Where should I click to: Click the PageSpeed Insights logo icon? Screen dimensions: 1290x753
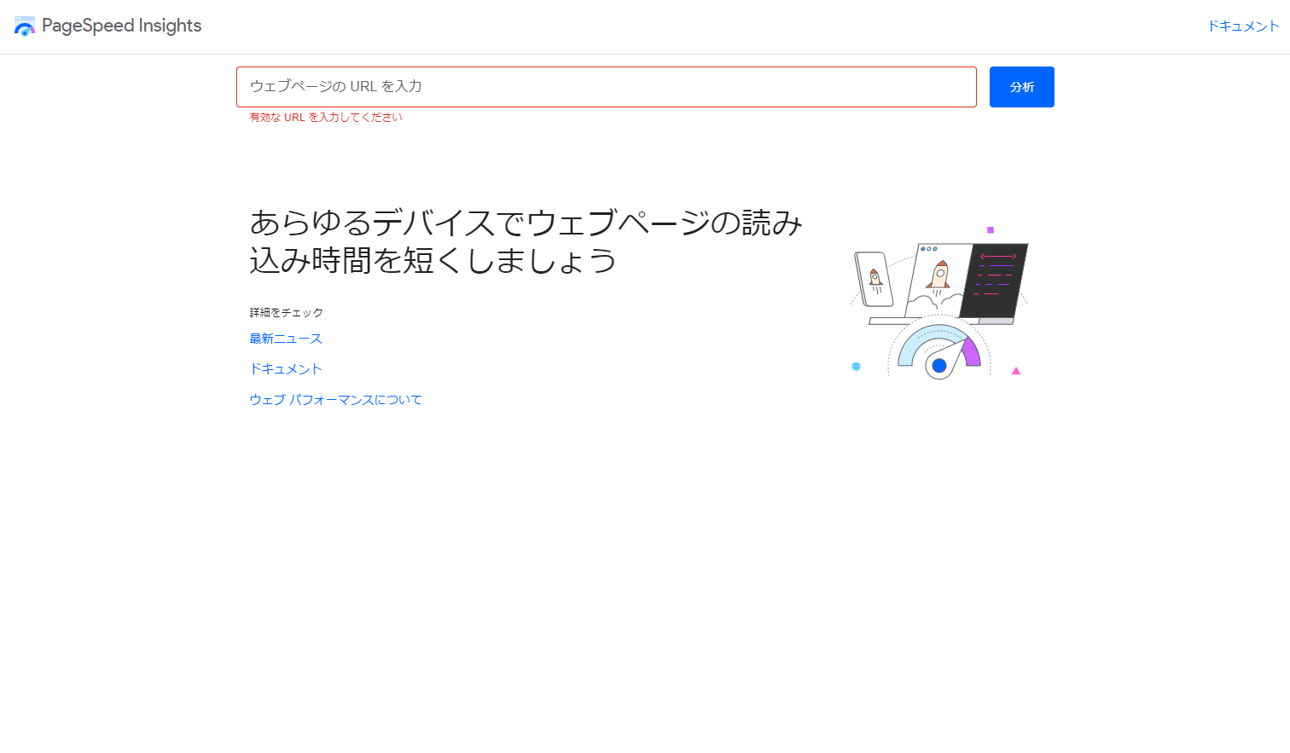(25, 26)
